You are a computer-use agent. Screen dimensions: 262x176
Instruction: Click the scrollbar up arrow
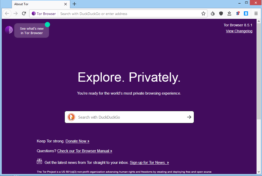(x=259, y=21)
